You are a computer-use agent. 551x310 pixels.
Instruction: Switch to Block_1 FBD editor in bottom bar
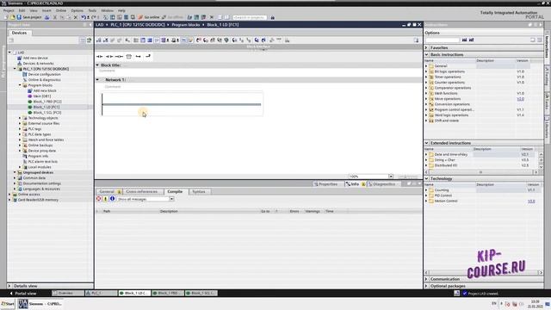pos(169,293)
